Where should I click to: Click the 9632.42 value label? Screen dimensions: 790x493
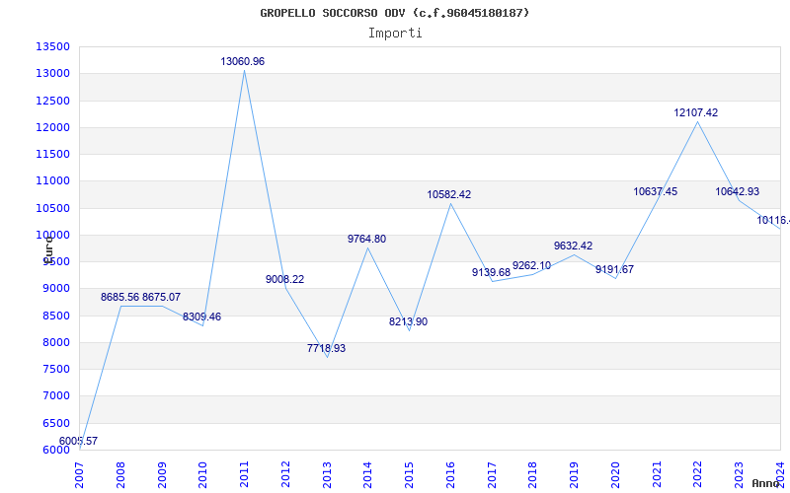click(574, 246)
